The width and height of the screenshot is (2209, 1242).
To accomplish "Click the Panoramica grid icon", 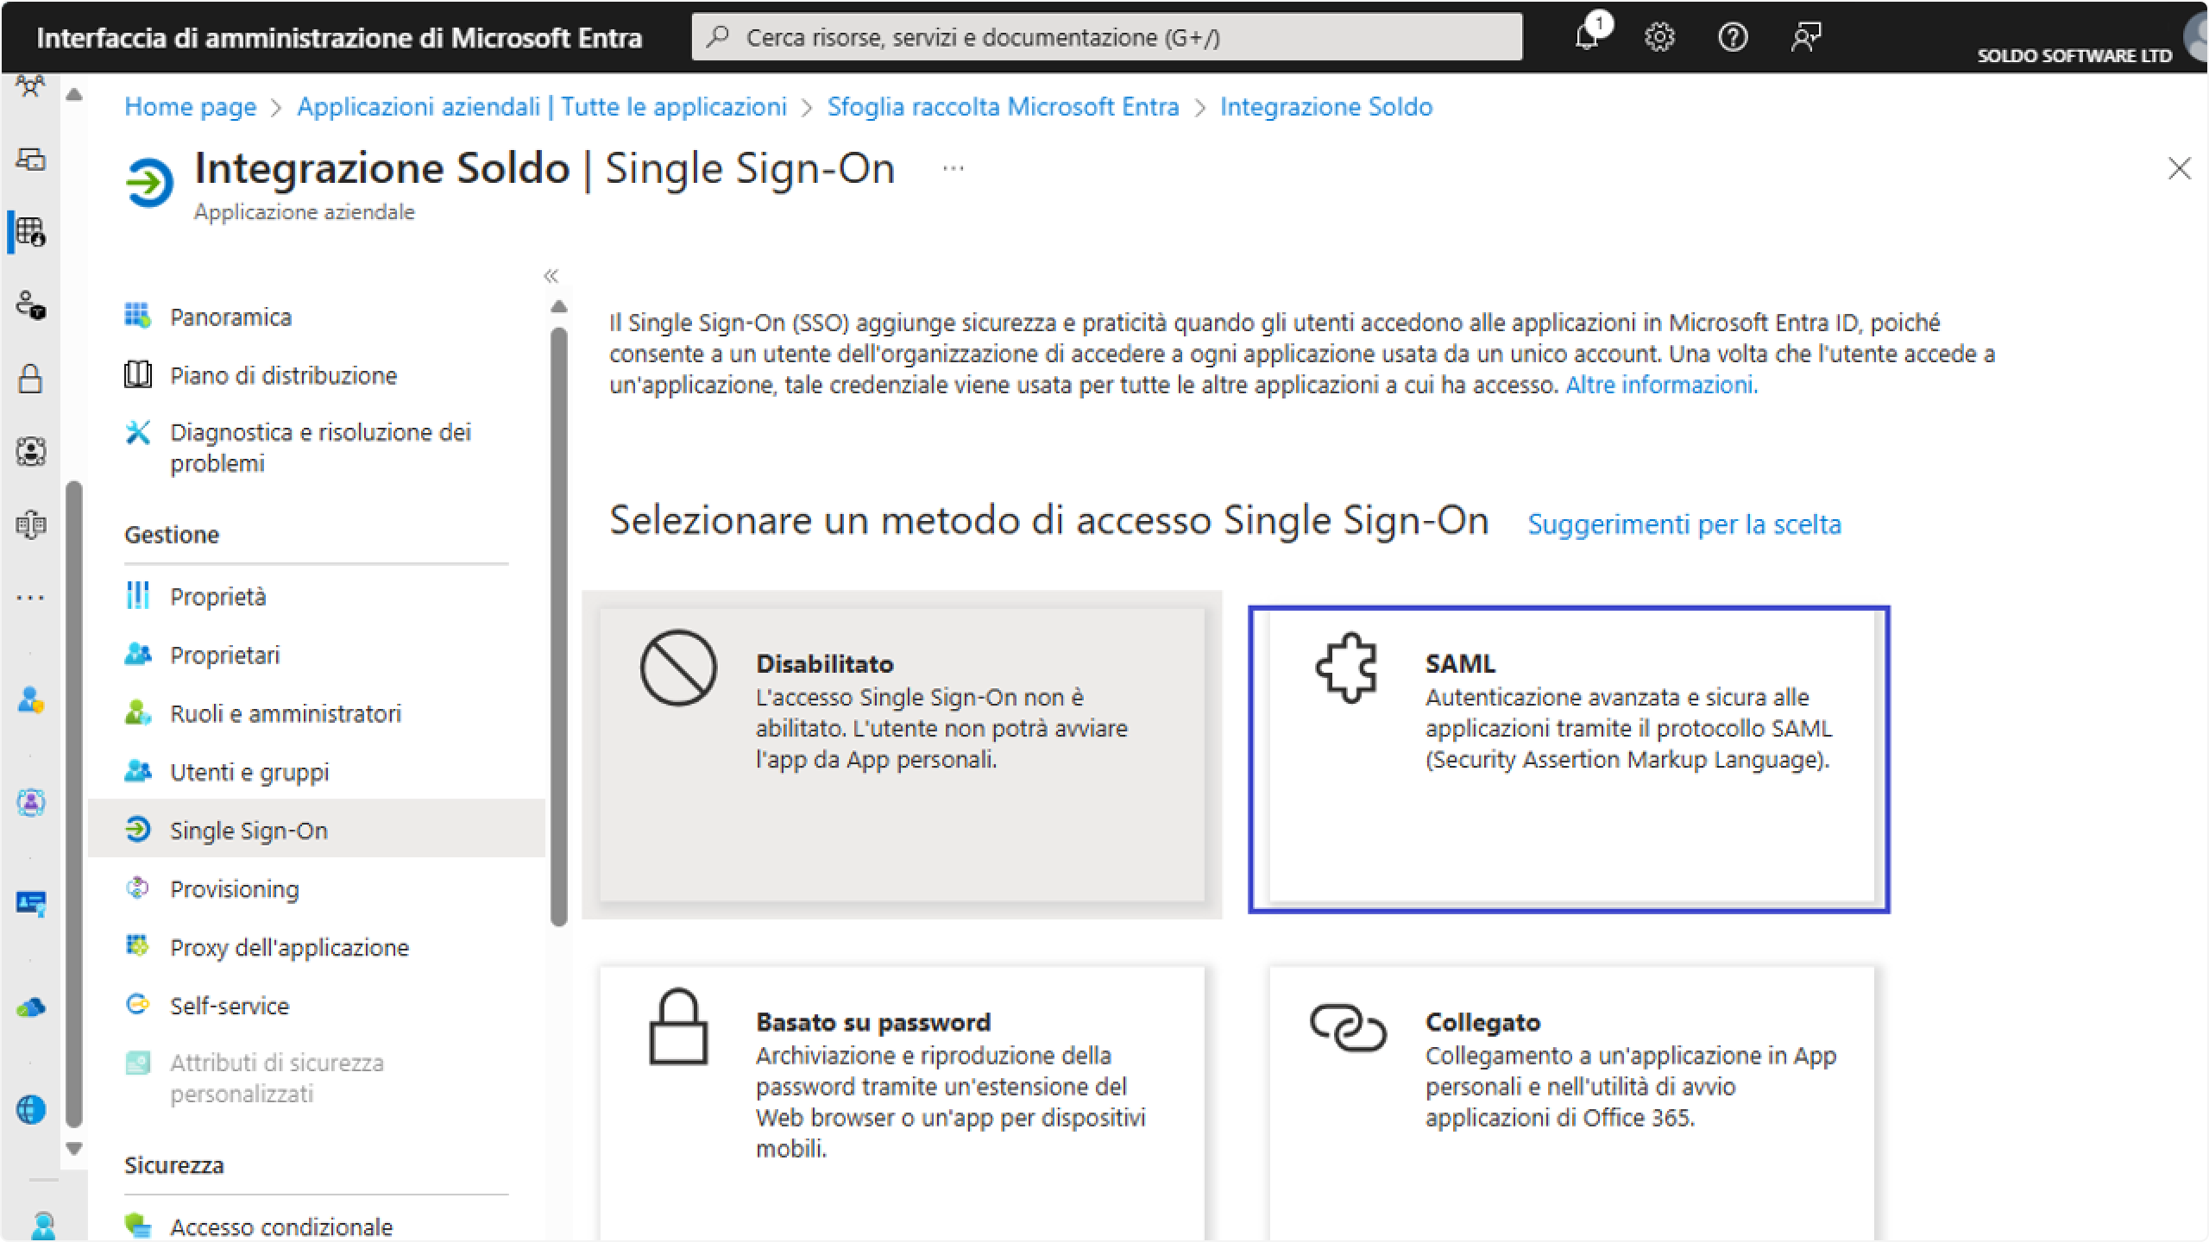I will [138, 316].
